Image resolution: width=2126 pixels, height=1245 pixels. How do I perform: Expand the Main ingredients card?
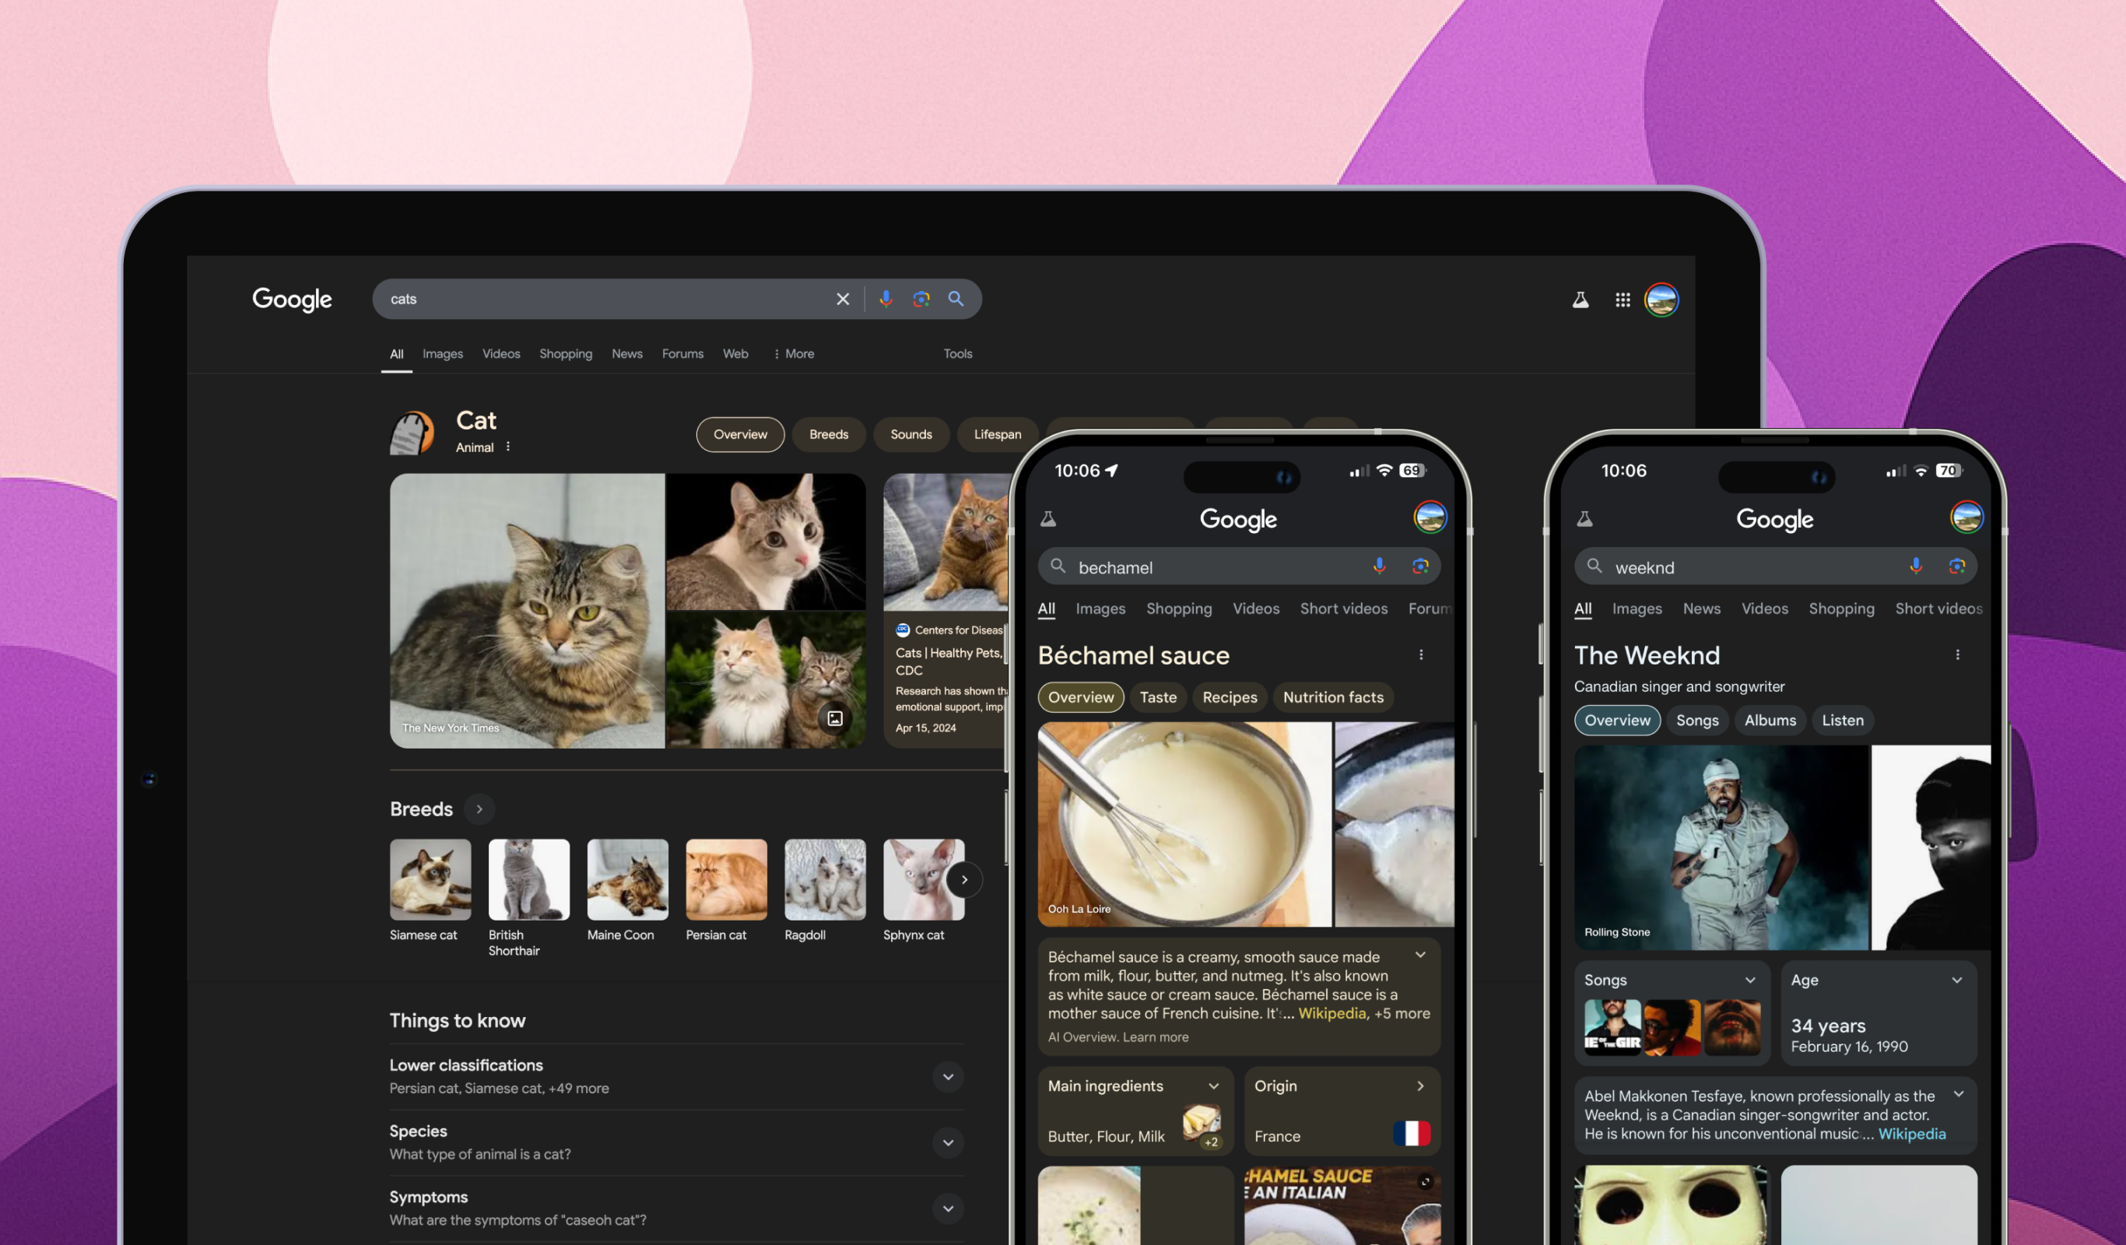(1214, 1086)
